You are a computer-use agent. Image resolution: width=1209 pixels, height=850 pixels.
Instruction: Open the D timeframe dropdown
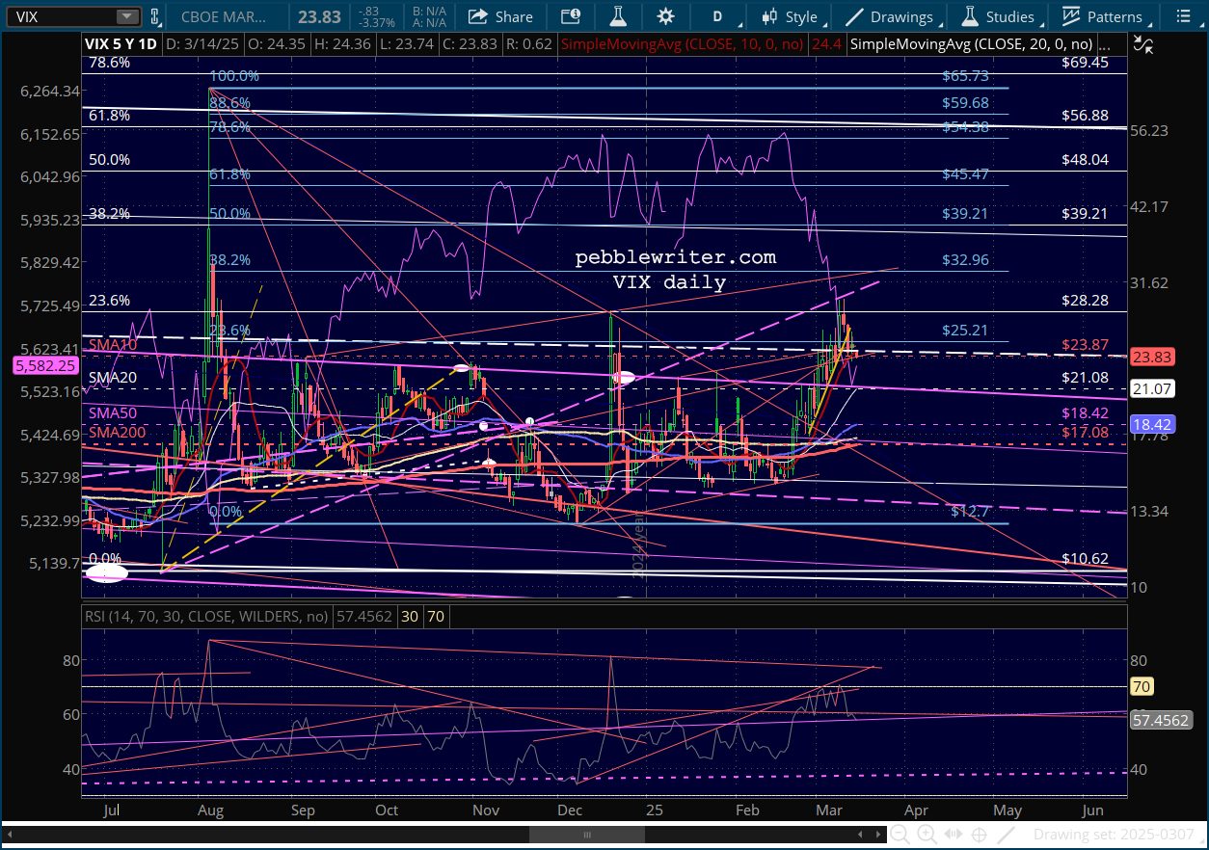pos(717,16)
